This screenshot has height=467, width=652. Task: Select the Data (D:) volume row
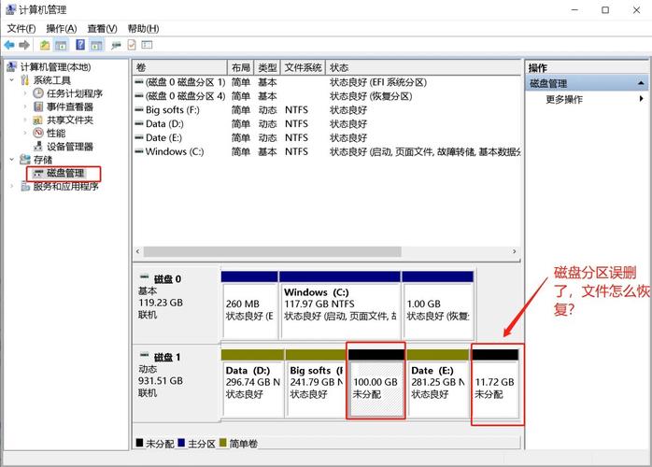(x=327, y=123)
